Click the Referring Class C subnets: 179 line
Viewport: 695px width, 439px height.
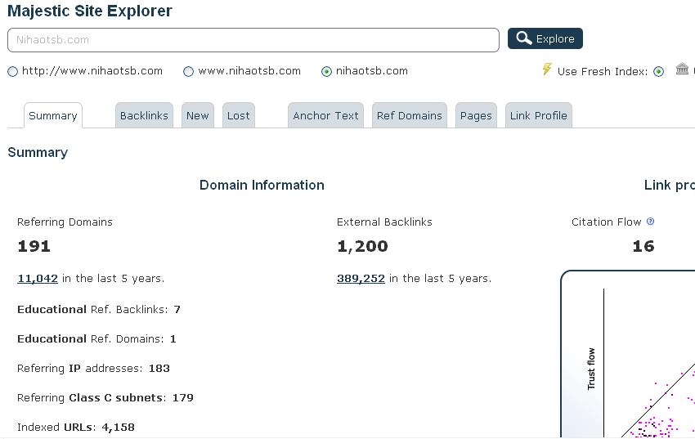pos(105,398)
